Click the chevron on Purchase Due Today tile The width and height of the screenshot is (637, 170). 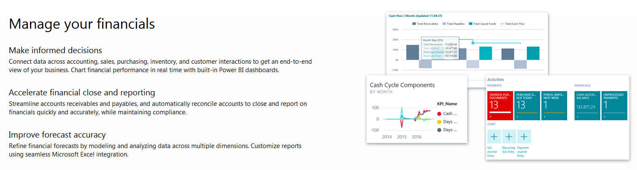point(518,117)
